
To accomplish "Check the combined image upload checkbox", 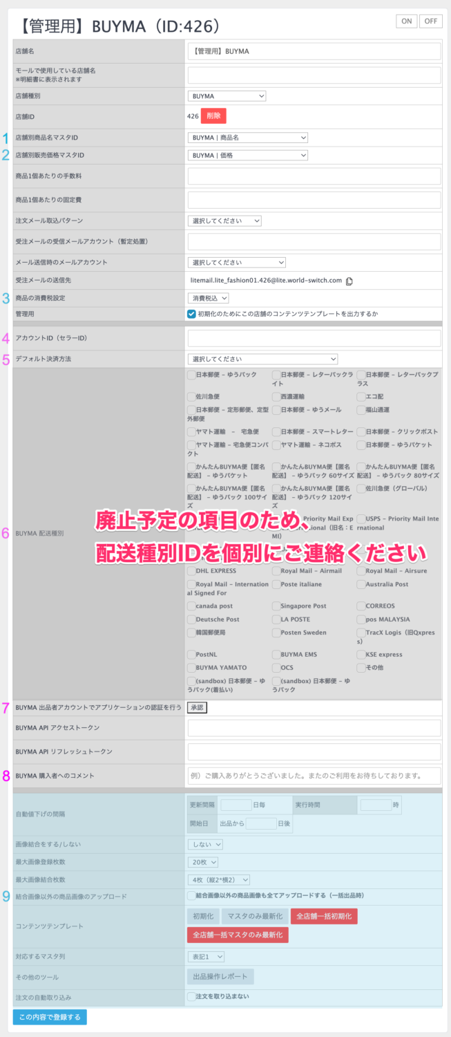I will (x=191, y=896).
